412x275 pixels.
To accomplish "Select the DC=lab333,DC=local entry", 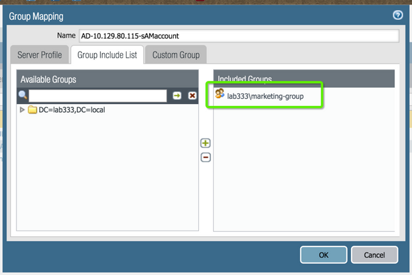I will (72, 110).
